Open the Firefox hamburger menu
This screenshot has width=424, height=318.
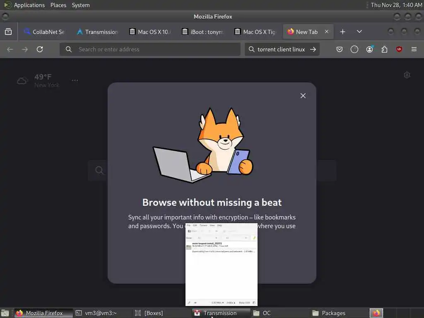(414, 49)
